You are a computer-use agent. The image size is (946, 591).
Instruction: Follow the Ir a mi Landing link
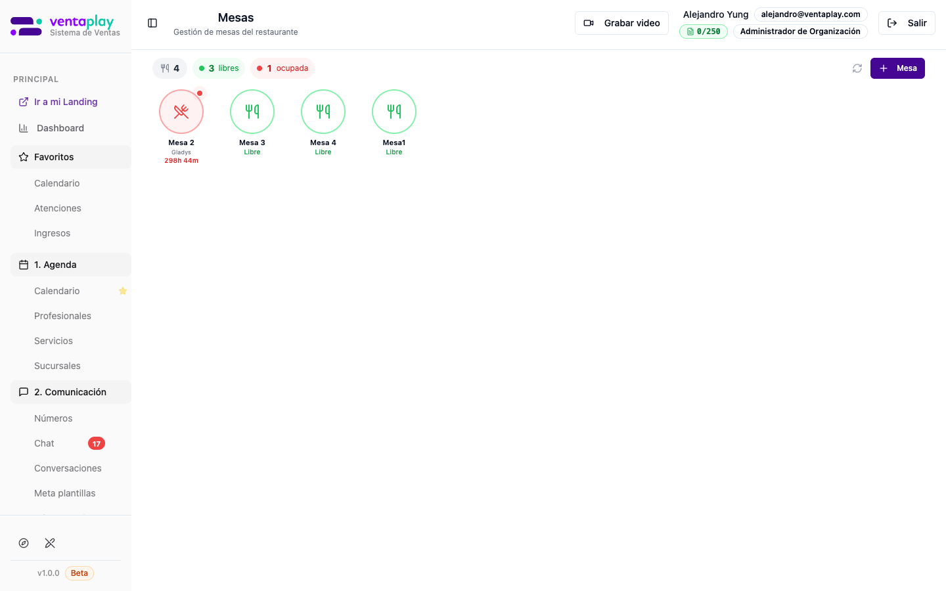click(66, 102)
